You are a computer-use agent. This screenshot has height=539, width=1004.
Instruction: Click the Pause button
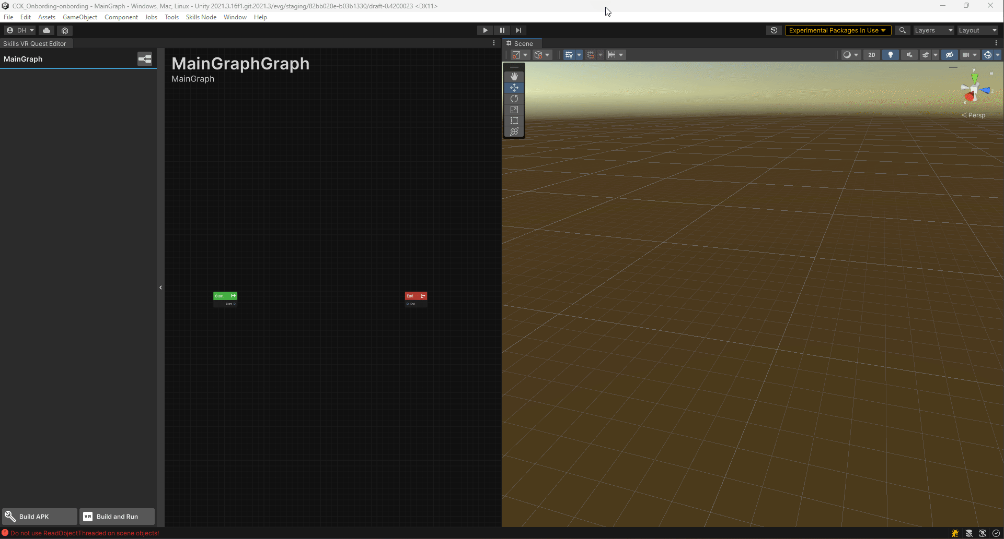pyautogui.click(x=502, y=30)
